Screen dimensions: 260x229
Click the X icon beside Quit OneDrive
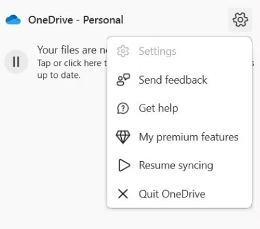(x=123, y=194)
